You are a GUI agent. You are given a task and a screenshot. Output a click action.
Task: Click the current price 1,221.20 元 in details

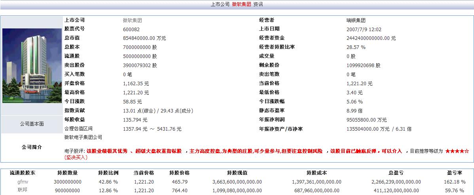pyautogui.click(x=359, y=83)
